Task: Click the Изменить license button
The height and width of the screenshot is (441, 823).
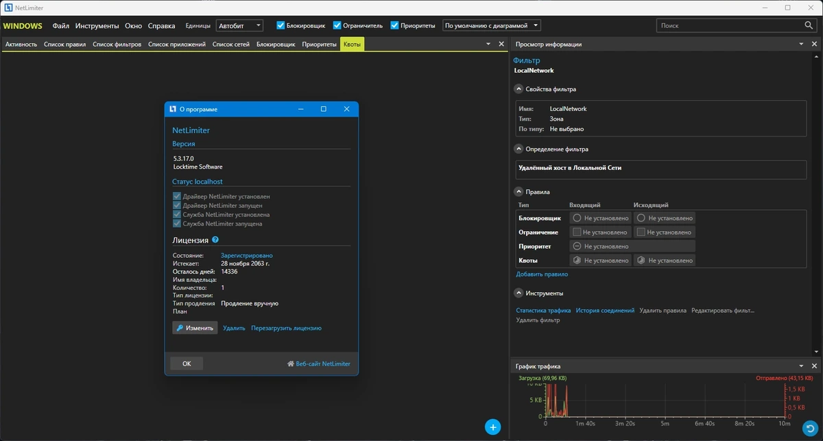Action: pyautogui.click(x=195, y=328)
